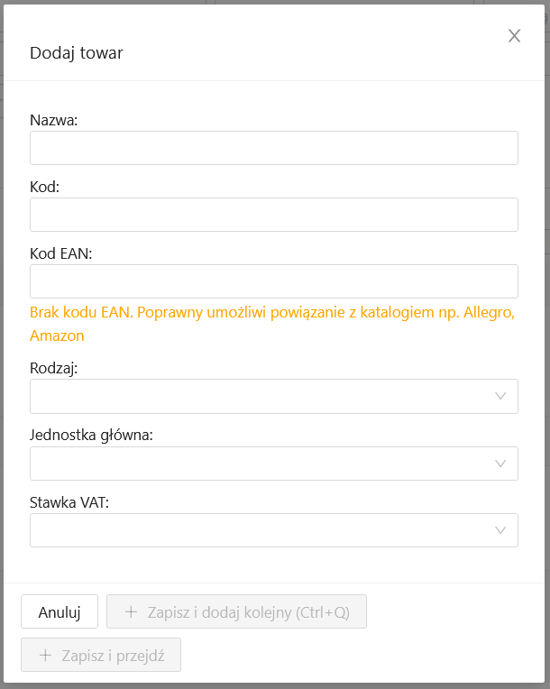Click the Kod EAN: label
550x689 pixels.
click(x=61, y=253)
